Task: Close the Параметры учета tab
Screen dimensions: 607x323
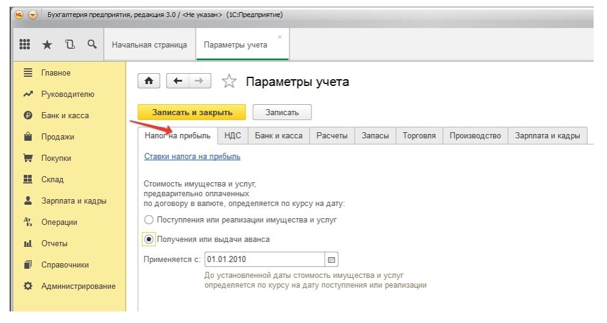Action: pos(280,37)
